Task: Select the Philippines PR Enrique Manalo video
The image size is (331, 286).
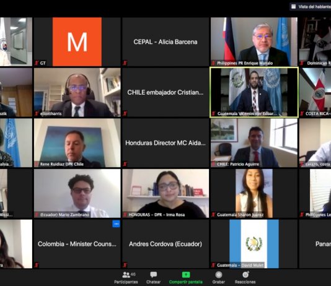Action: (254, 41)
